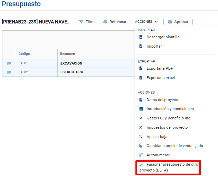Expand chapter 01 tree arrow
This screenshot has width=218, height=176.
coord(22,63)
